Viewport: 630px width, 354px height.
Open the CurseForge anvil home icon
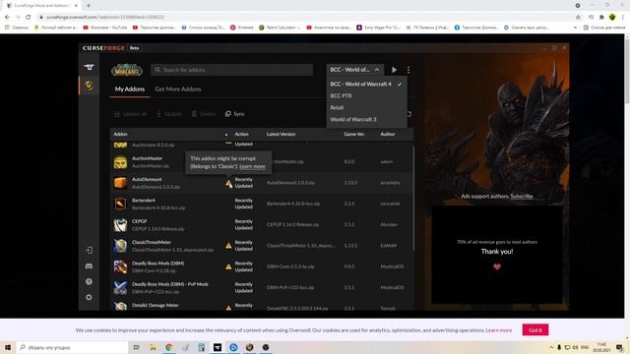tap(89, 67)
